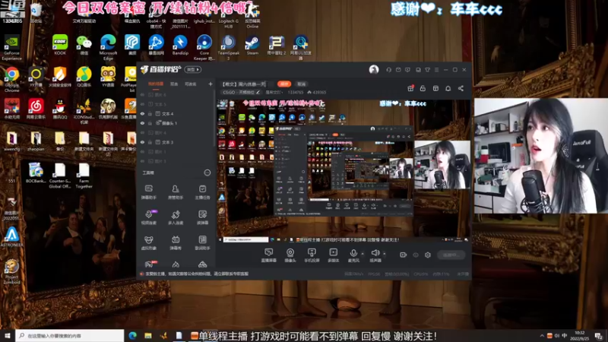The image size is (608, 342).
Task: Open the 主播任务 tool
Action: pos(202,192)
